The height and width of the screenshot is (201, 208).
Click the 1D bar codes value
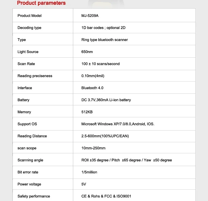click(x=103, y=28)
